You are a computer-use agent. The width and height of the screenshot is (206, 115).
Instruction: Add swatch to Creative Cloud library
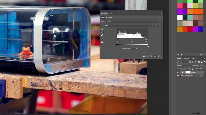[x=201, y=55]
